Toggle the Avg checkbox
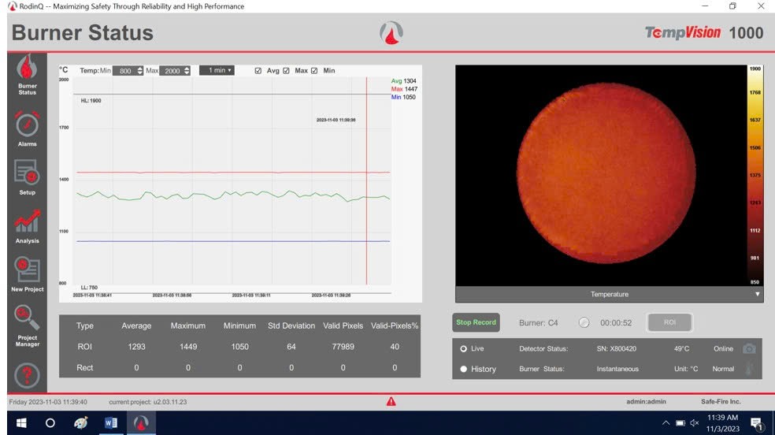Image resolution: width=775 pixels, height=435 pixels. tap(258, 71)
